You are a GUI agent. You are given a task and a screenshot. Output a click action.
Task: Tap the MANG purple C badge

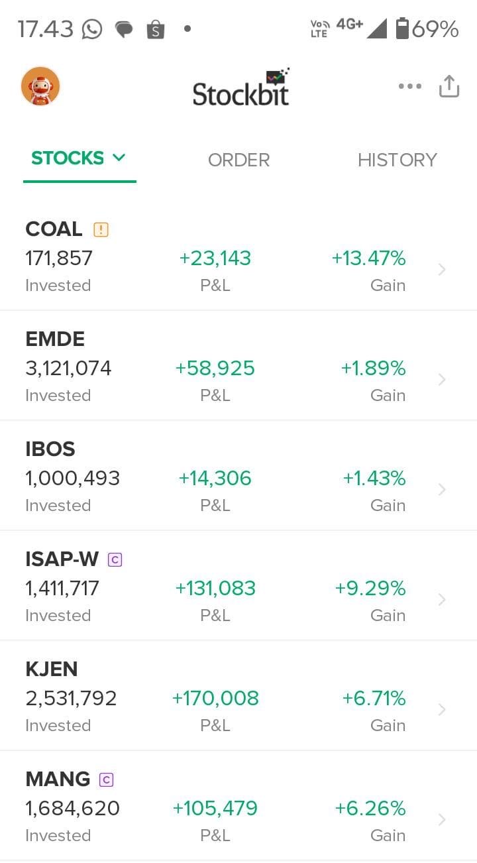(106, 779)
